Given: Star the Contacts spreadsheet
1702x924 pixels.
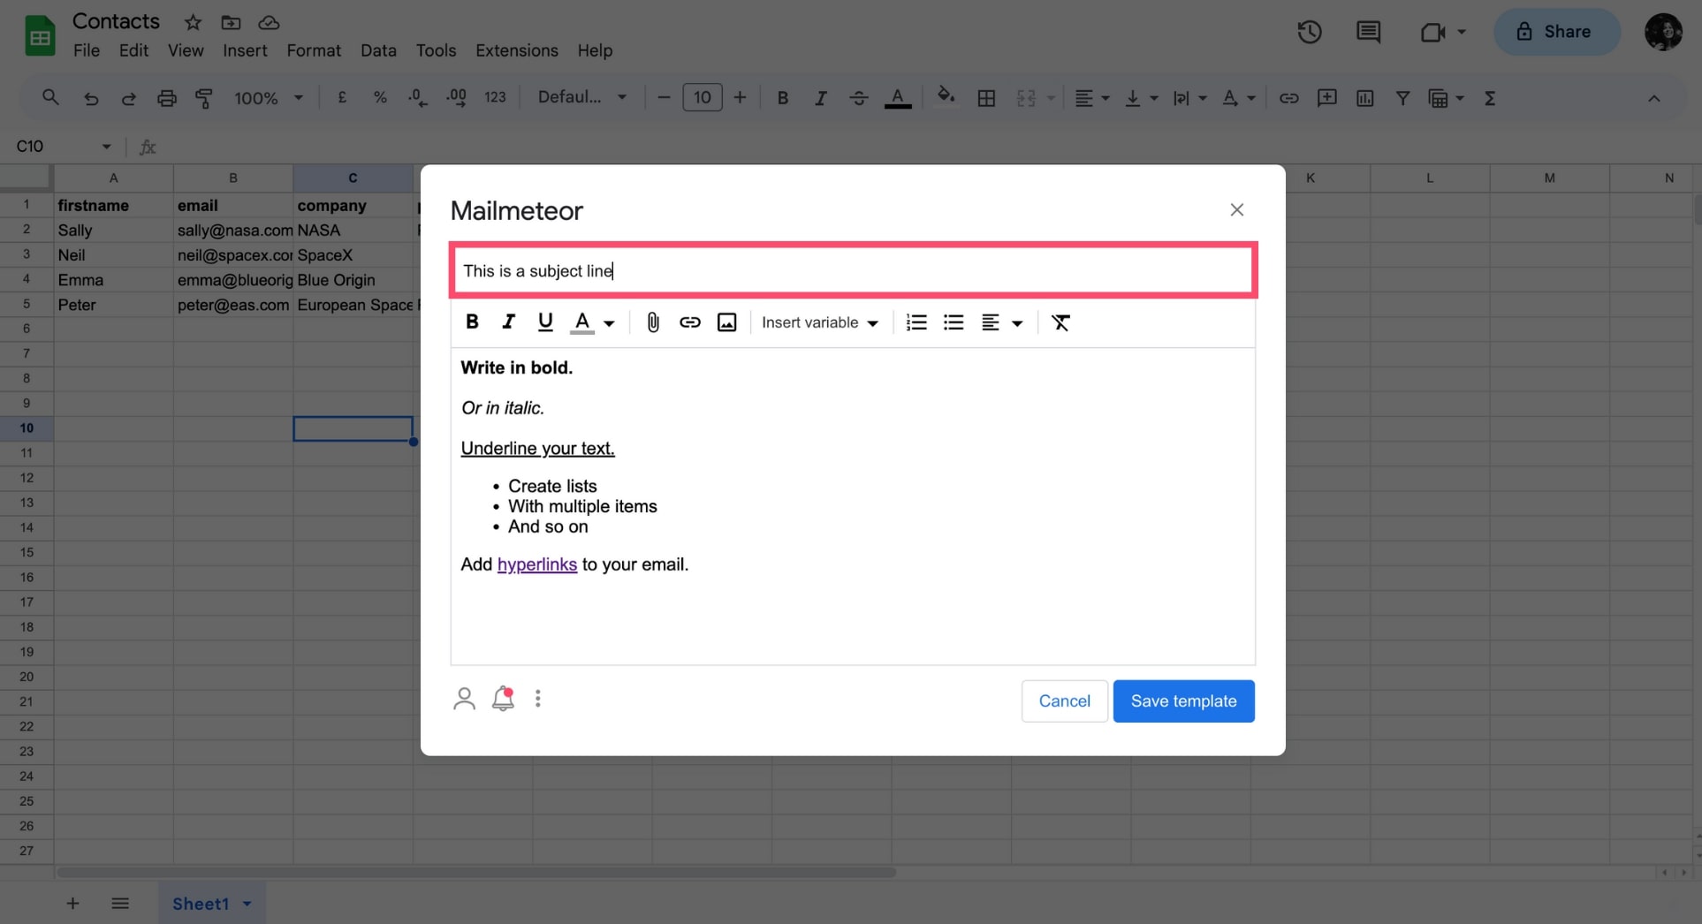Looking at the screenshot, I should pos(193,22).
